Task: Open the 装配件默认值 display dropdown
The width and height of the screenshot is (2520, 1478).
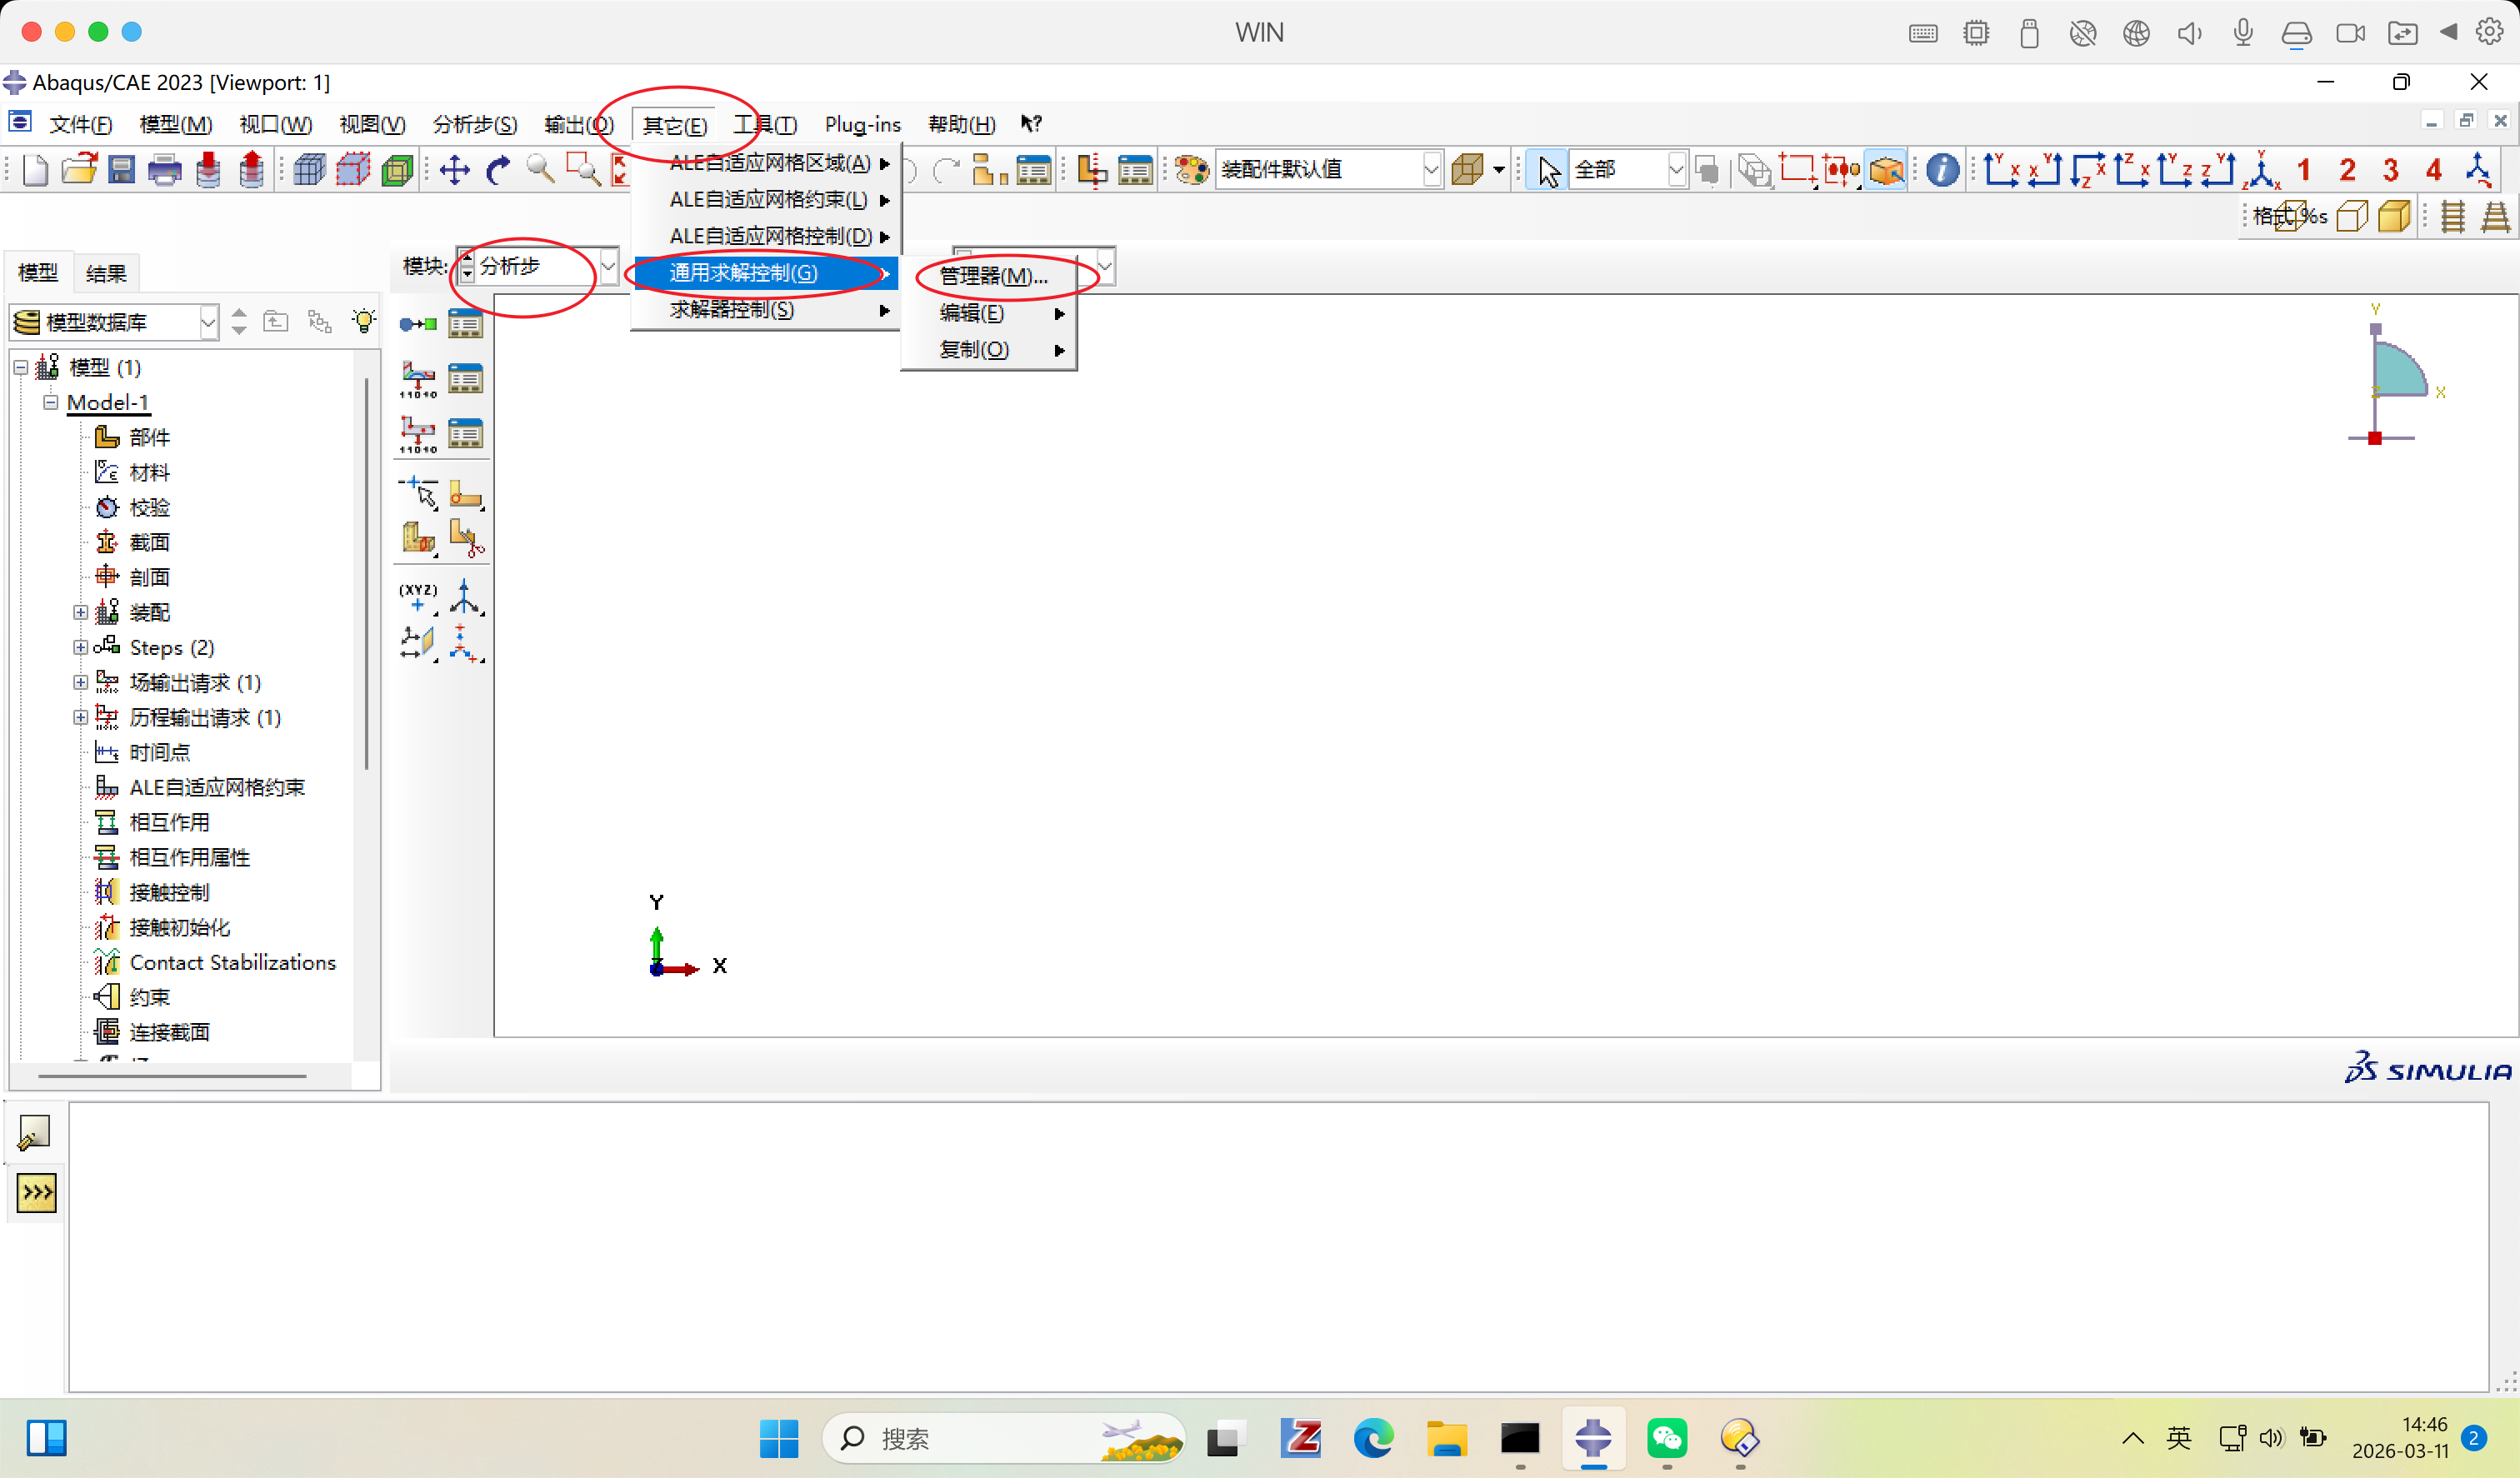Action: 1329,170
